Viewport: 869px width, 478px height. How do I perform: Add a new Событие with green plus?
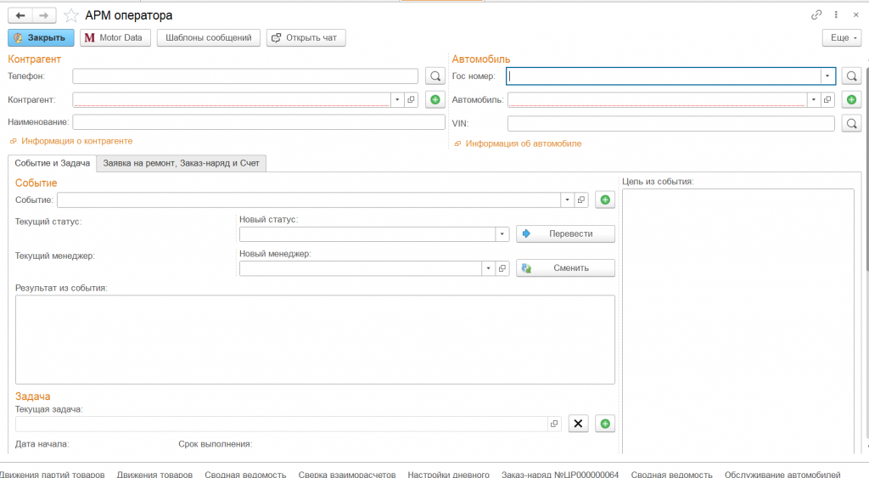(604, 200)
